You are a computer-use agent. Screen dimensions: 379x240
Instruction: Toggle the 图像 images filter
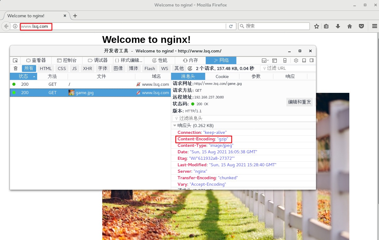pyautogui.click(x=118, y=68)
